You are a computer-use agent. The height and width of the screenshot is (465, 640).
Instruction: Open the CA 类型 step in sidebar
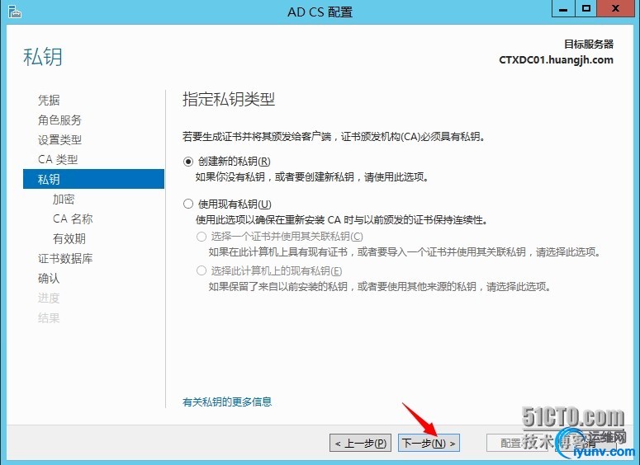pos(58,159)
